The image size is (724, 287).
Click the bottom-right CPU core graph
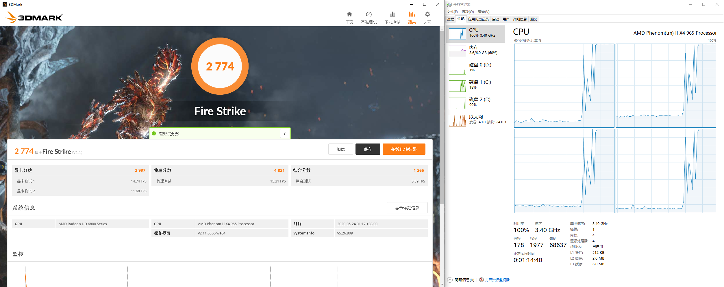(666, 171)
